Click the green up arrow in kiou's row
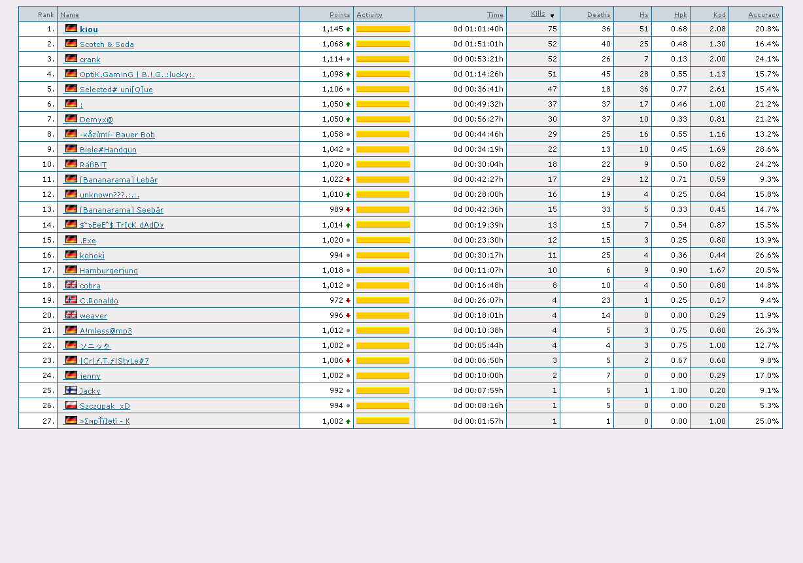The height and width of the screenshot is (563, 803). [x=348, y=29]
